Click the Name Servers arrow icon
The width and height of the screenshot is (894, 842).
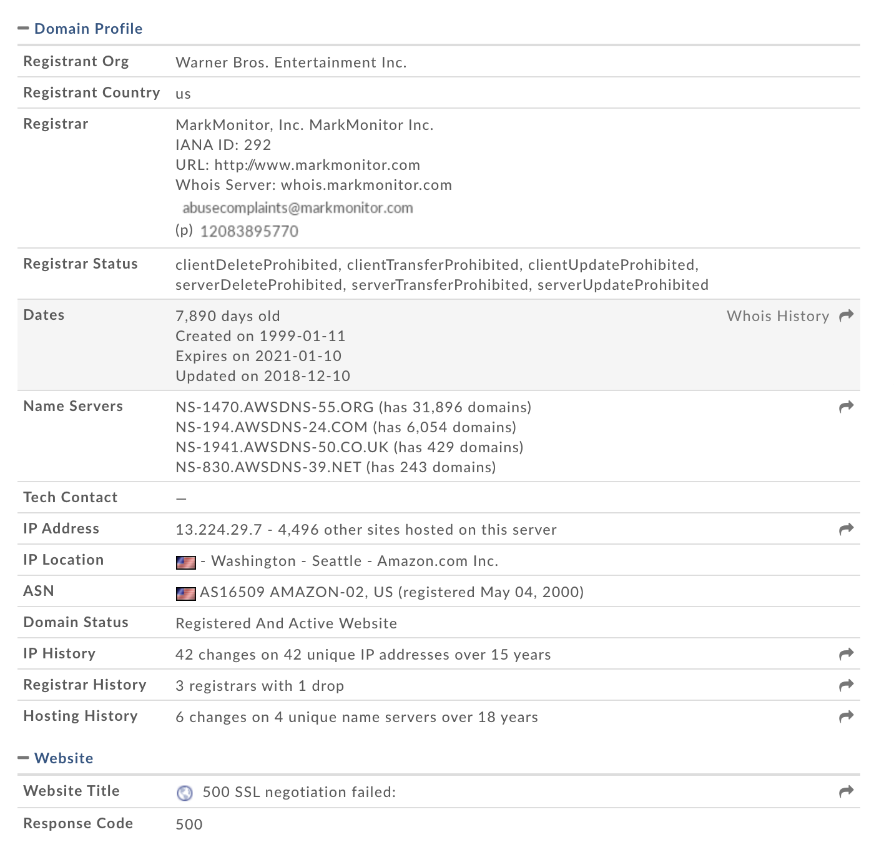pos(847,407)
